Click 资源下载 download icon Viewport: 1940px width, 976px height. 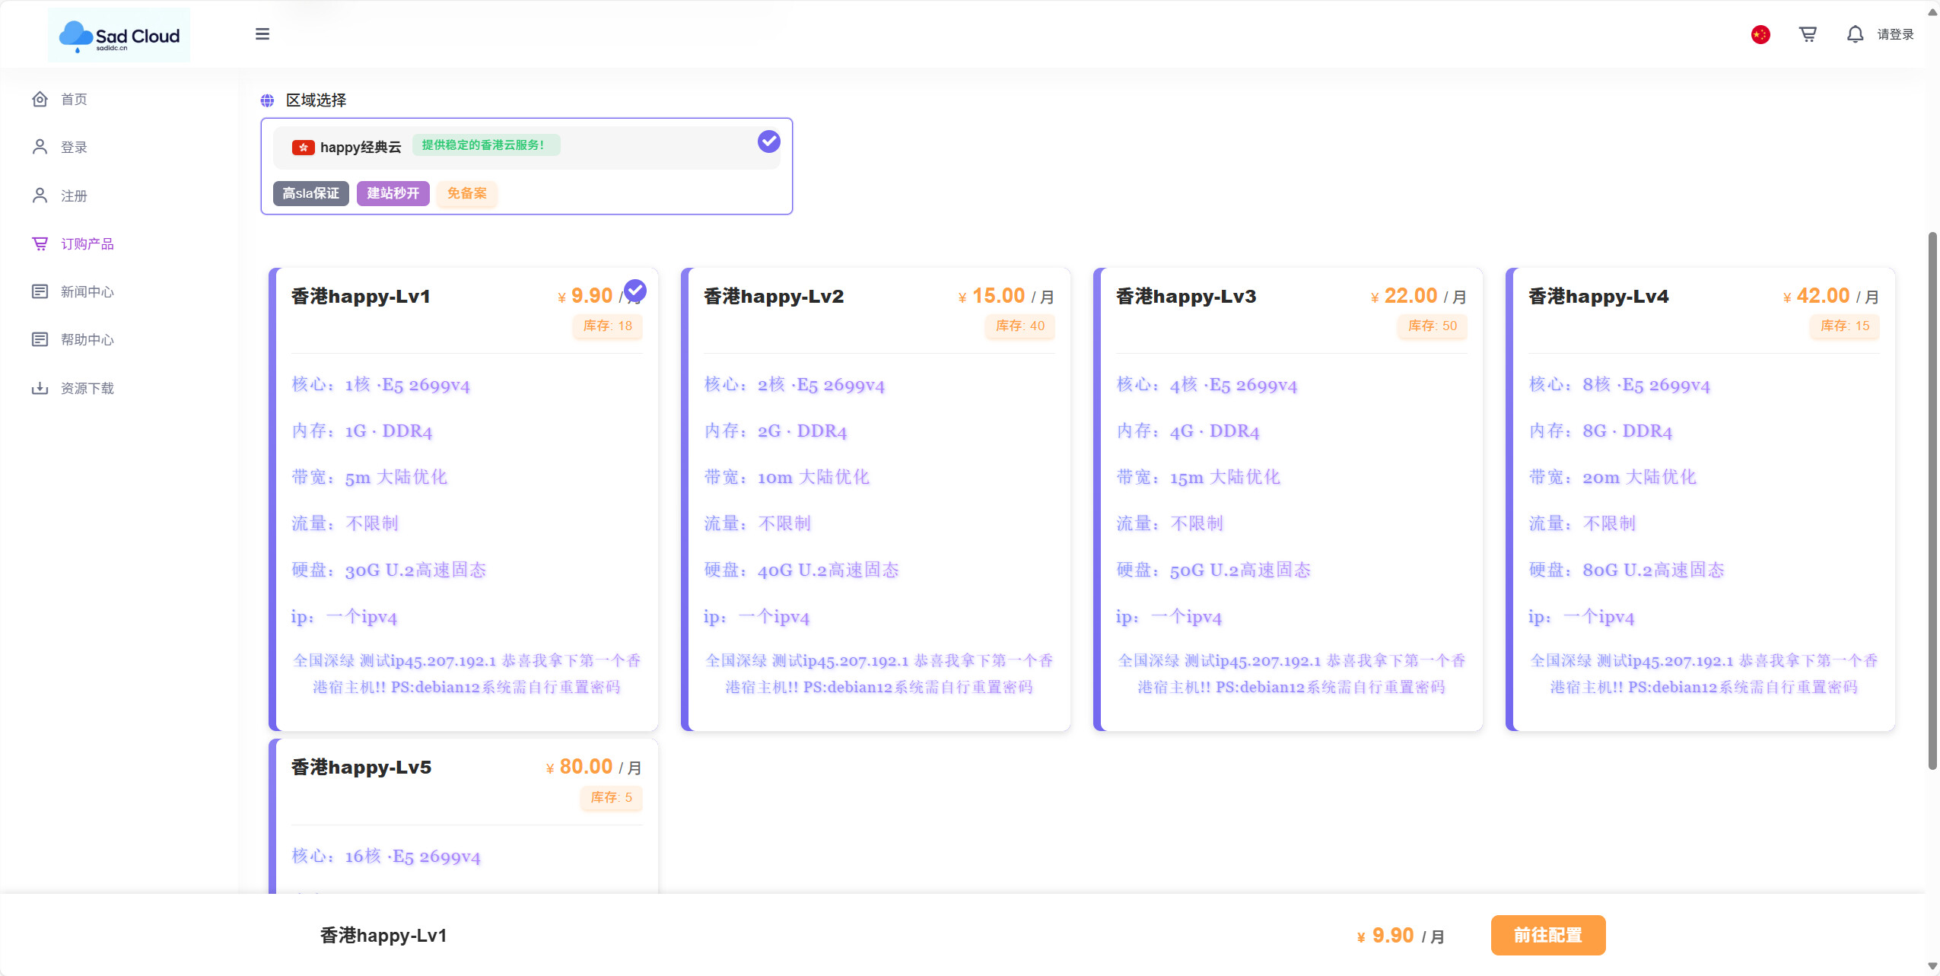(40, 388)
